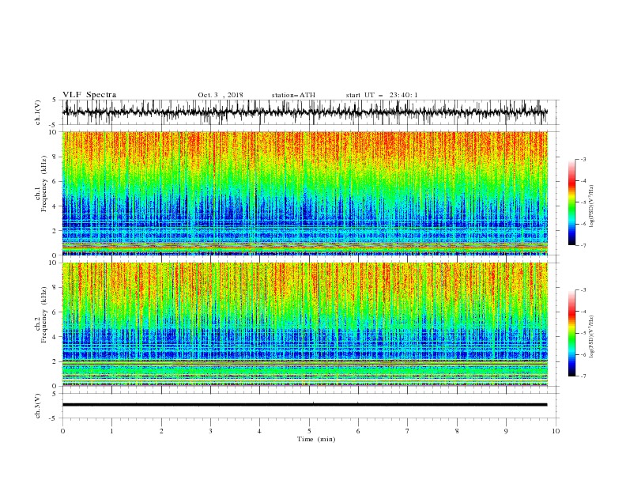Click the ch.2 panel color scale bar
Screen dimensions: 626x484
point(571,333)
